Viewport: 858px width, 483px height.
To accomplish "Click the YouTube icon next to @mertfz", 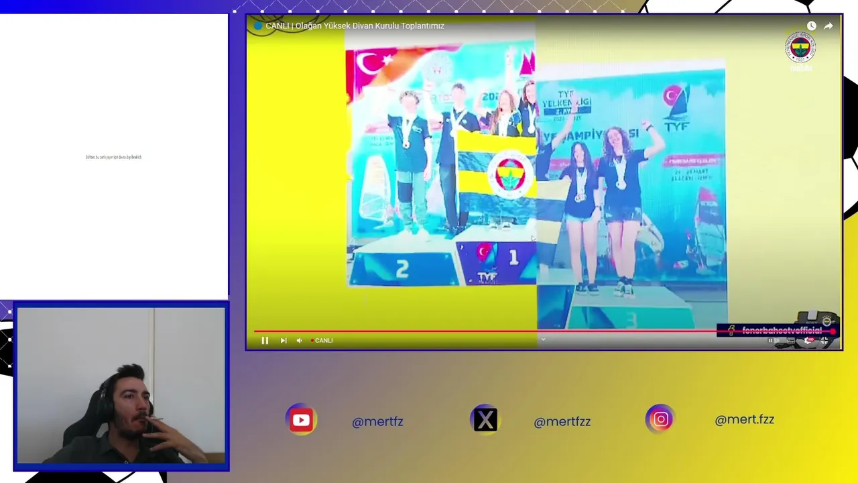I will (301, 420).
